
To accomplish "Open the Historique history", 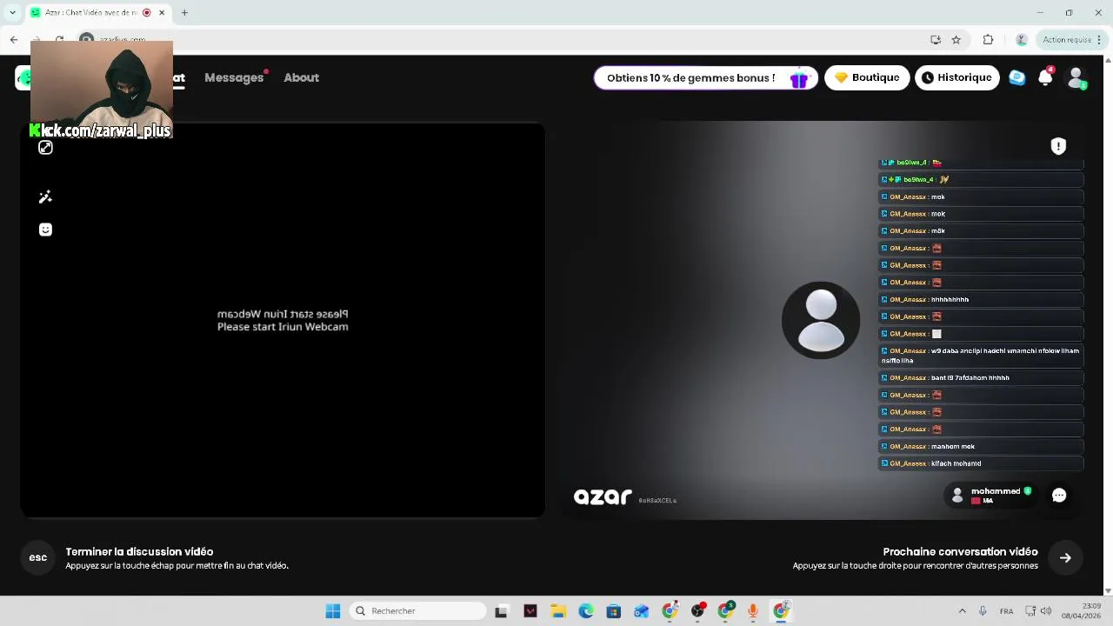I will coord(956,77).
